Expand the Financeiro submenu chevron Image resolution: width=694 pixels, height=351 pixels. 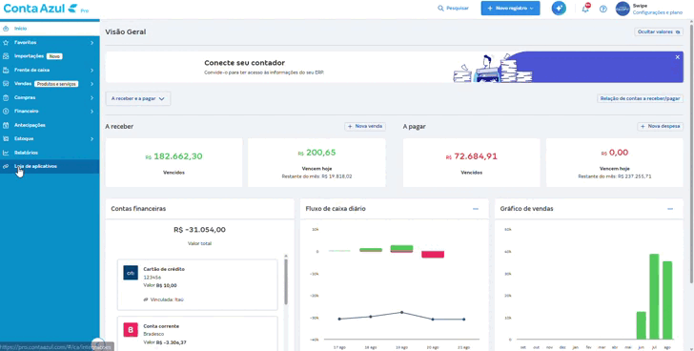(92, 111)
